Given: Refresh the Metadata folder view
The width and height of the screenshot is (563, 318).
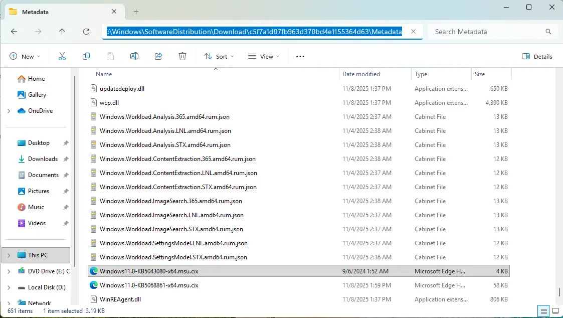Looking at the screenshot, I should (x=86, y=32).
